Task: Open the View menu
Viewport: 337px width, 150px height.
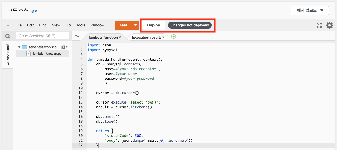Action: click(56, 25)
